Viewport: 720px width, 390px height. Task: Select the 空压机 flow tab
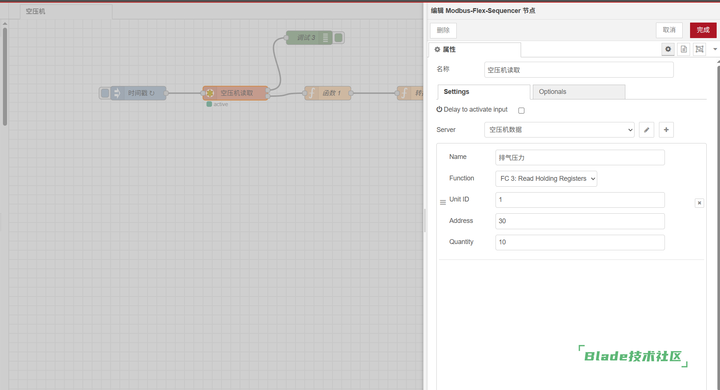(66, 11)
